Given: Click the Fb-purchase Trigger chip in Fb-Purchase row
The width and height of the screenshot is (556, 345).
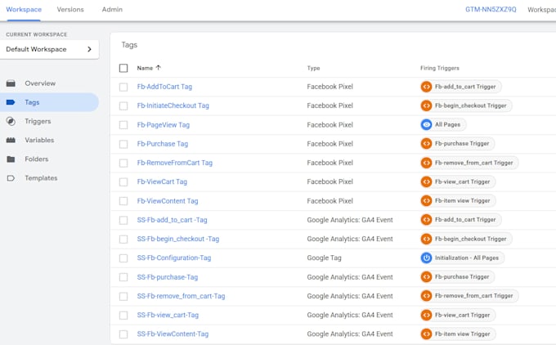Looking at the screenshot, I should point(457,144).
